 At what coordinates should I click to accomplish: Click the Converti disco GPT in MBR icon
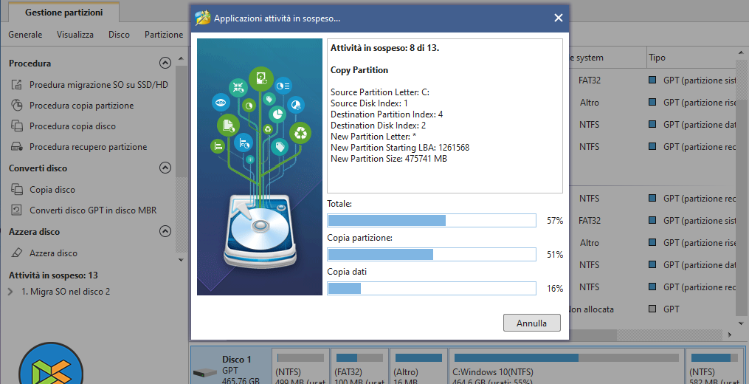pyautogui.click(x=17, y=210)
